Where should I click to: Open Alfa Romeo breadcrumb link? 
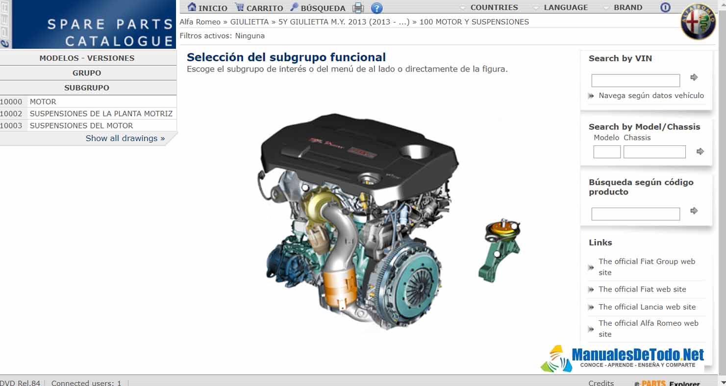tap(200, 22)
